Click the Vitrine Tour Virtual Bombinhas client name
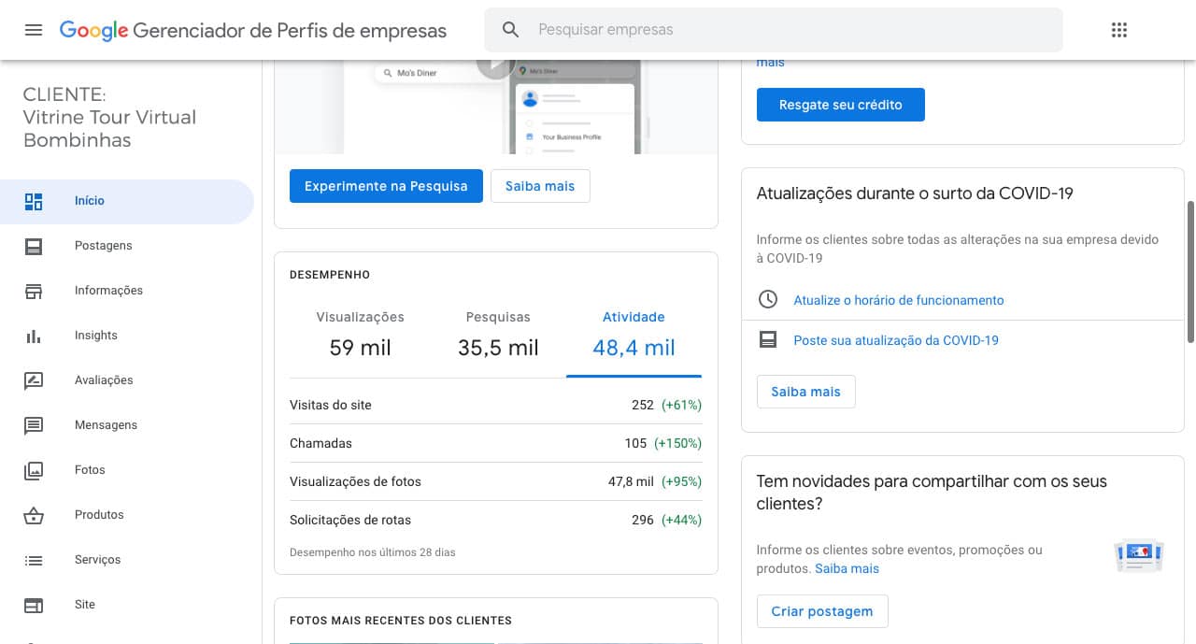 point(110,129)
